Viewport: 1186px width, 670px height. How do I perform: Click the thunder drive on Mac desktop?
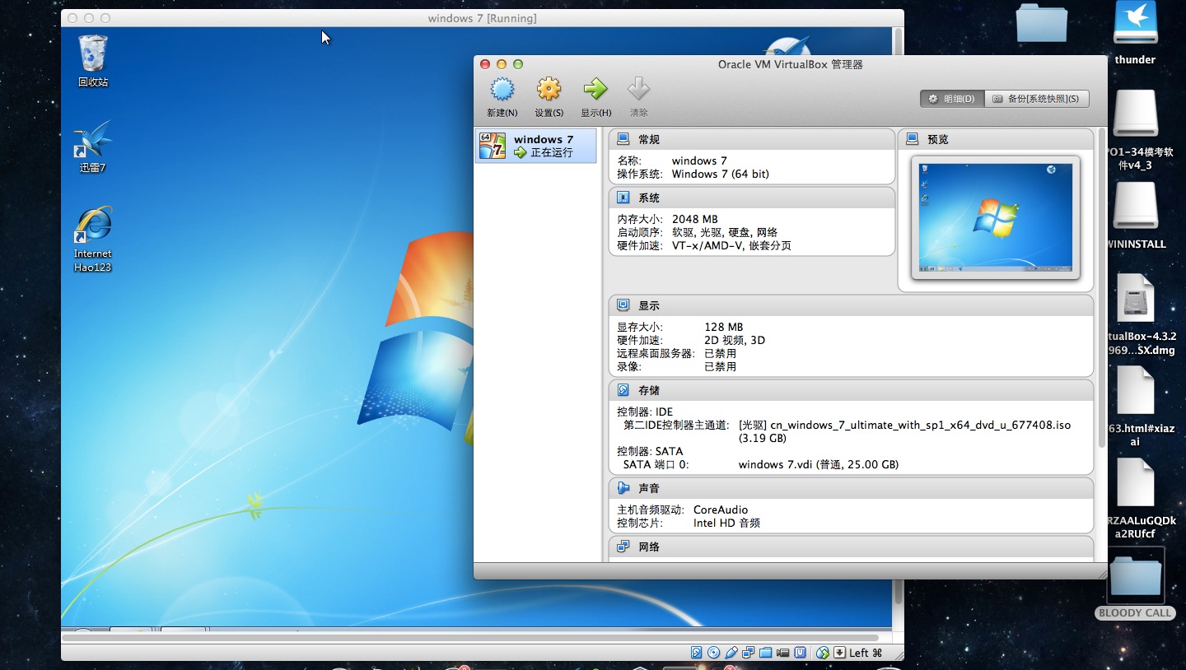1135,34
